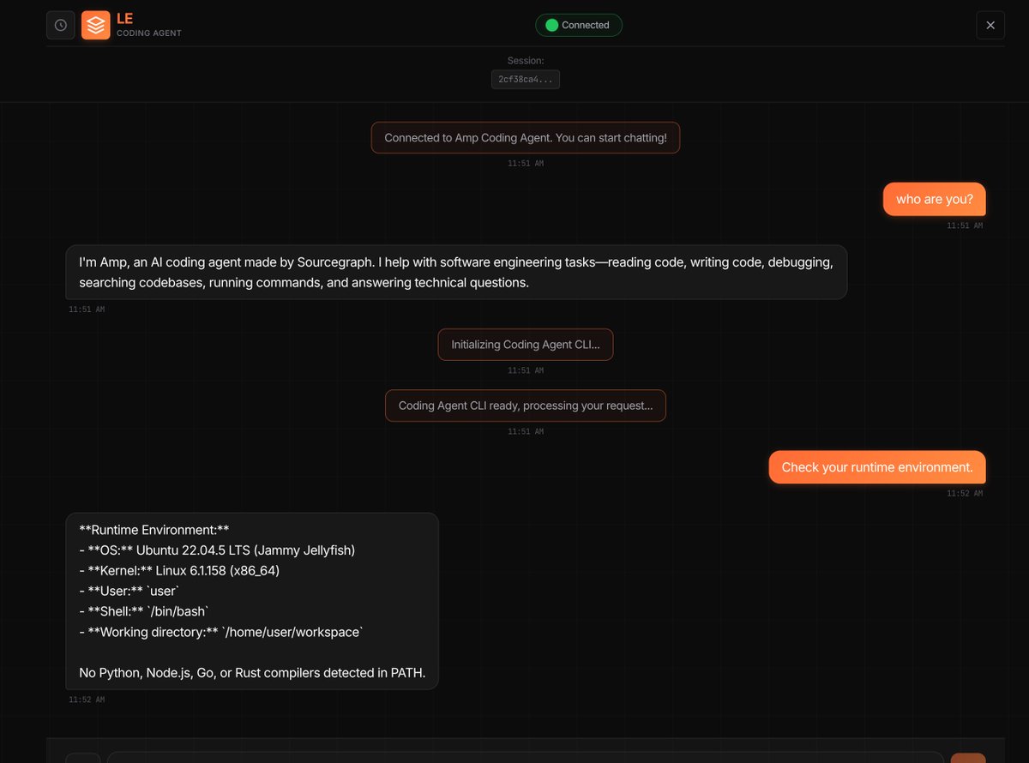1029x763 pixels.
Task: Click the green Connected status badge
Action: (579, 25)
